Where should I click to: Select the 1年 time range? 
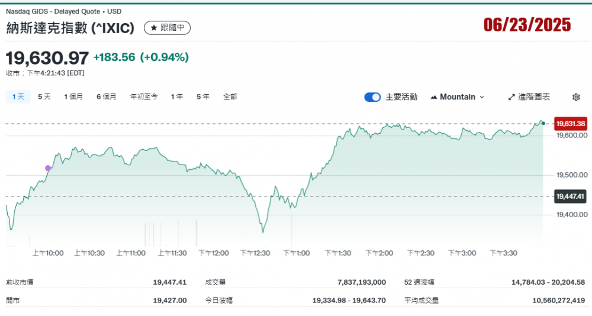click(x=176, y=96)
